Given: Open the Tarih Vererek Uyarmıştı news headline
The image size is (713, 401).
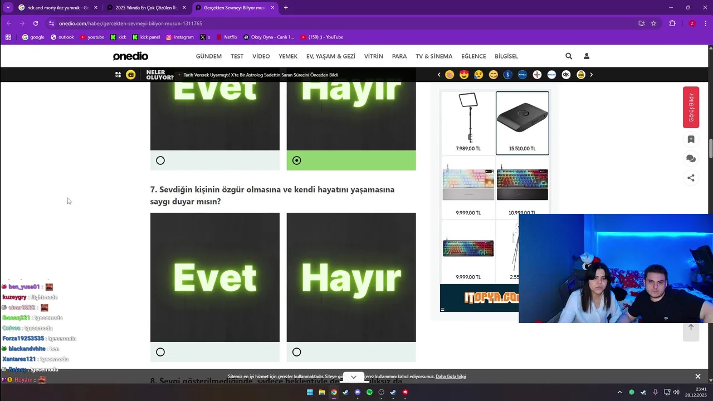Looking at the screenshot, I should (261, 75).
